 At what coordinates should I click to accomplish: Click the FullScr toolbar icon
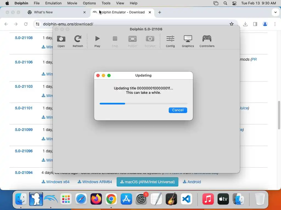pyautogui.click(x=133, y=41)
